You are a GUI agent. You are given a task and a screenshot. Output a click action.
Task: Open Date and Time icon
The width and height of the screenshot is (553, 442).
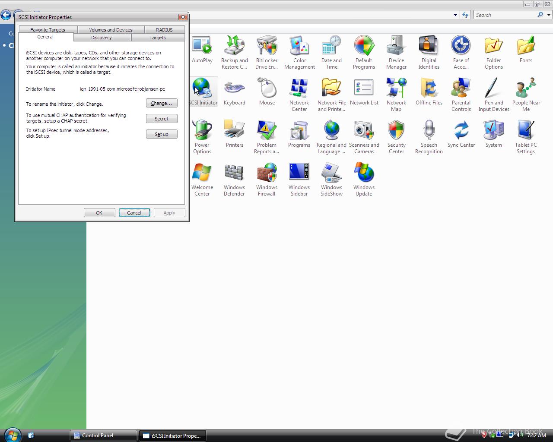(332, 53)
